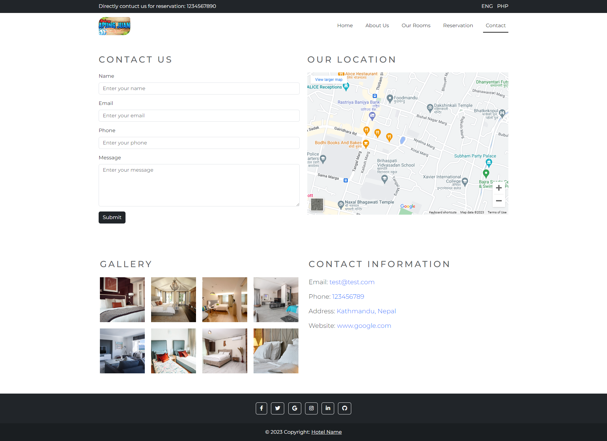Image resolution: width=607 pixels, height=441 pixels.
Task: Open the LinkedIn footer icon
Action: 328,408
